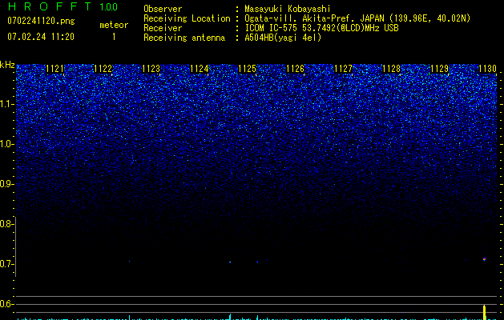
Task: Select antenna text A504HB(yagi 4el)
Action: [x=283, y=38]
